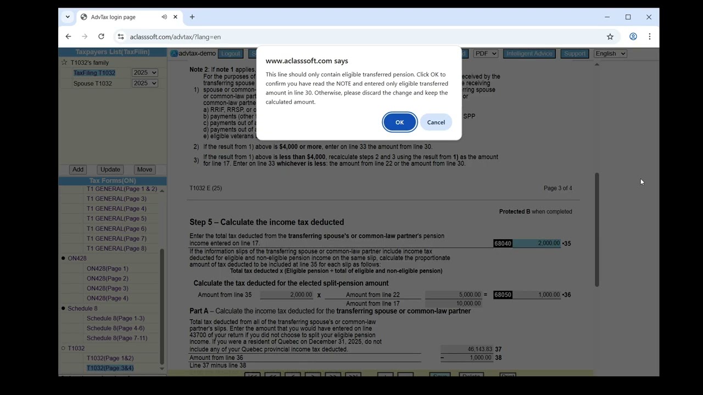This screenshot has width=703, height=395.
Task: Open ON428(Page 1)
Action: click(x=107, y=268)
